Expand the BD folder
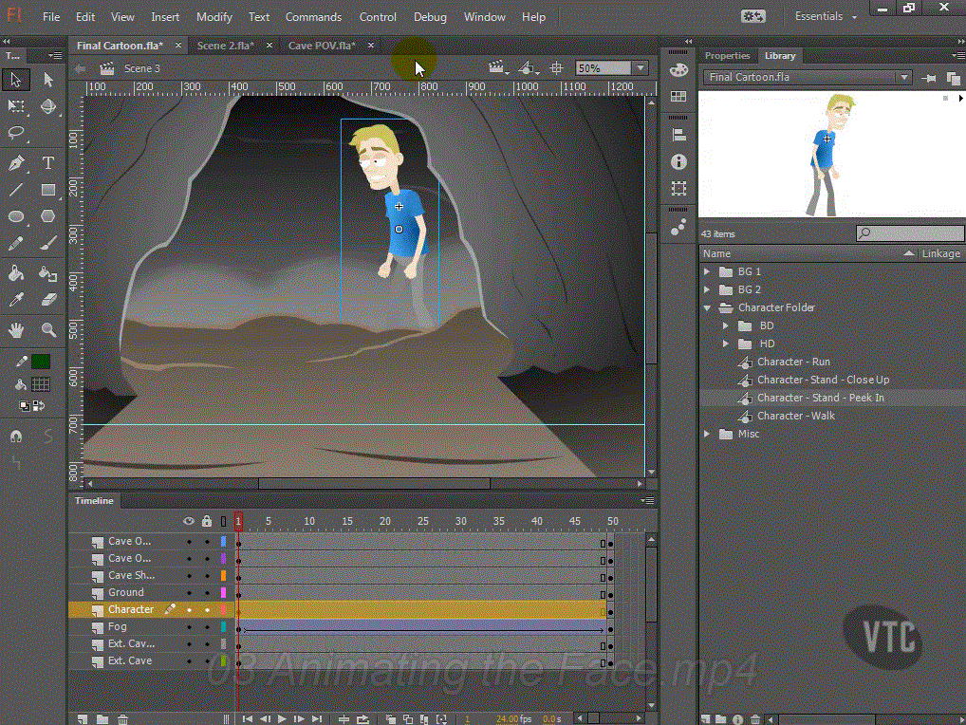 click(726, 325)
